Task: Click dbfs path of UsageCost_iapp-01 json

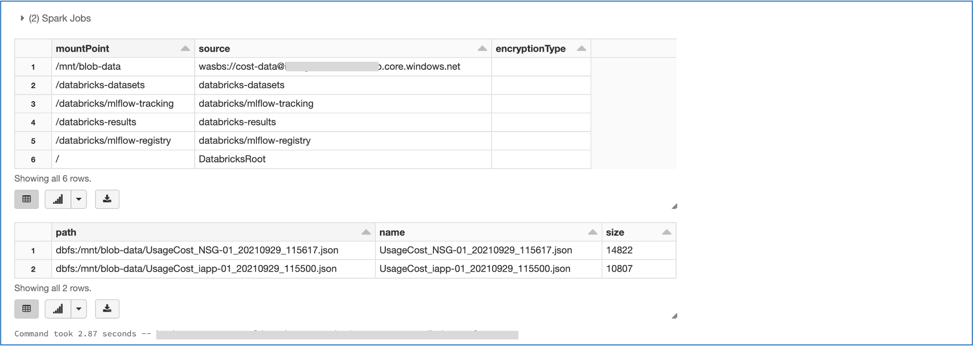Action: [x=213, y=269]
